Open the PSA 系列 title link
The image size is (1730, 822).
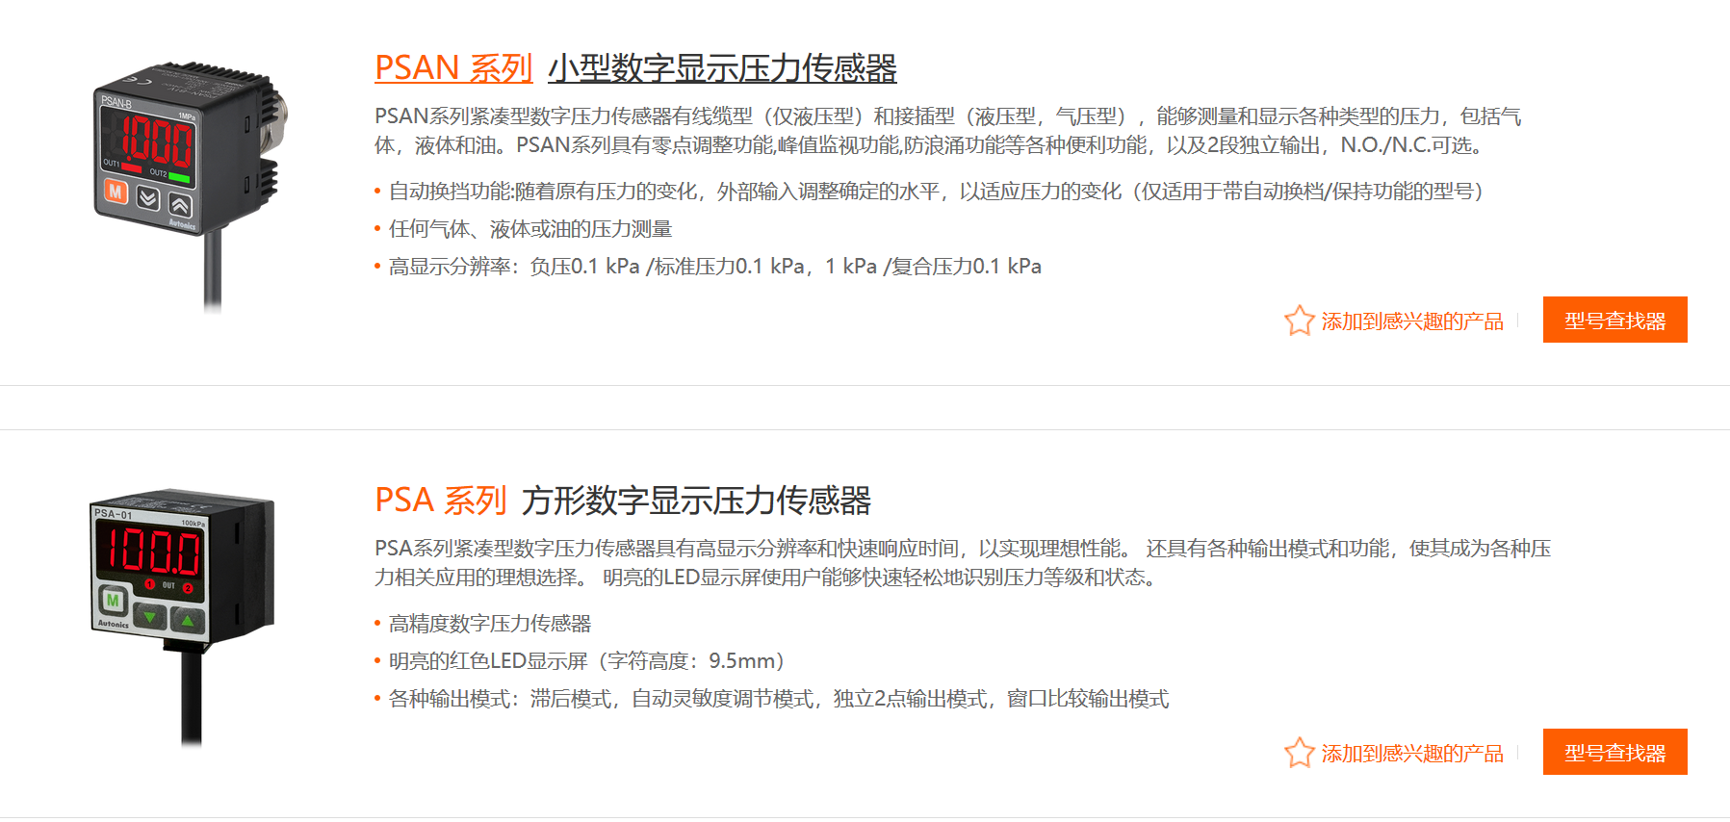click(x=440, y=501)
